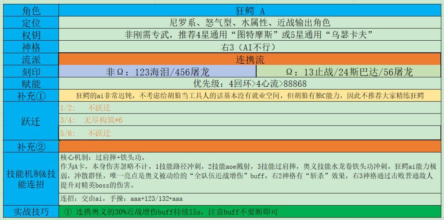Click the 核心机制：过肩摔+铁头功 description cell
444x220 pixels.
250,173
